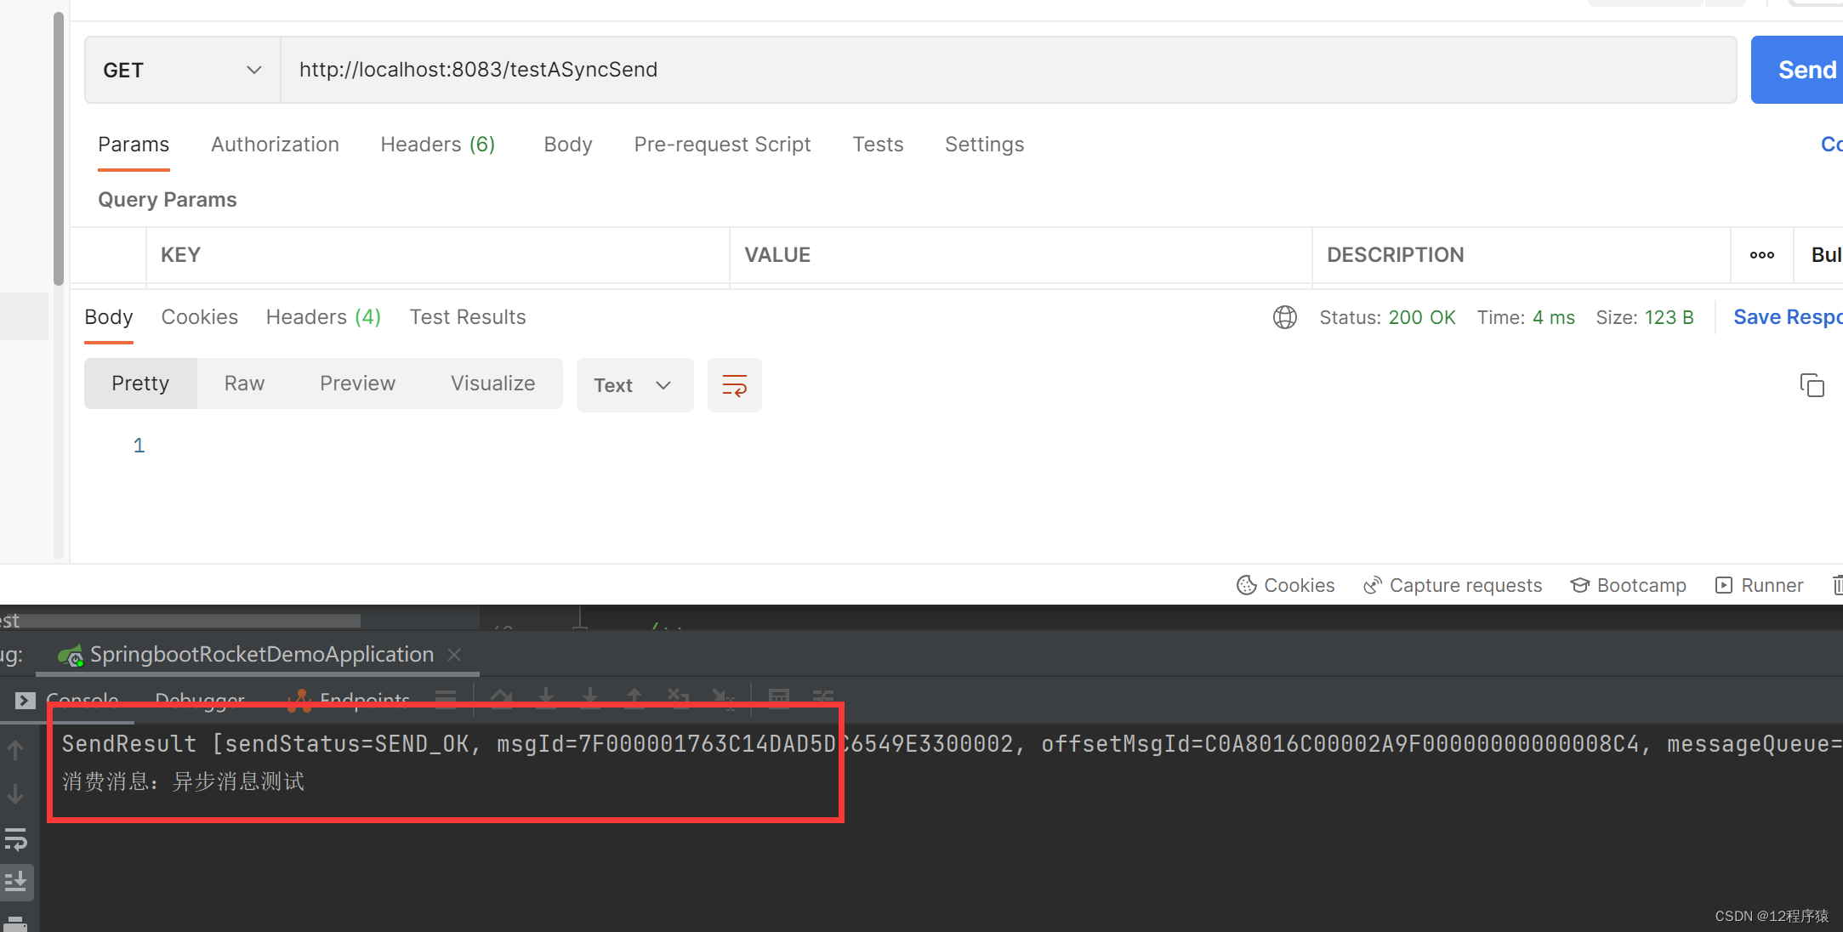This screenshot has height=932, width=1843.
Task: Click the console arrow icon beside the Console tab
Action: point(26,701)
